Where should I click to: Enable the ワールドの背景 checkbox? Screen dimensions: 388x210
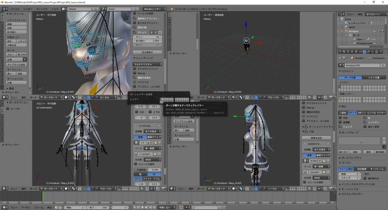click(x=135, y=14)
